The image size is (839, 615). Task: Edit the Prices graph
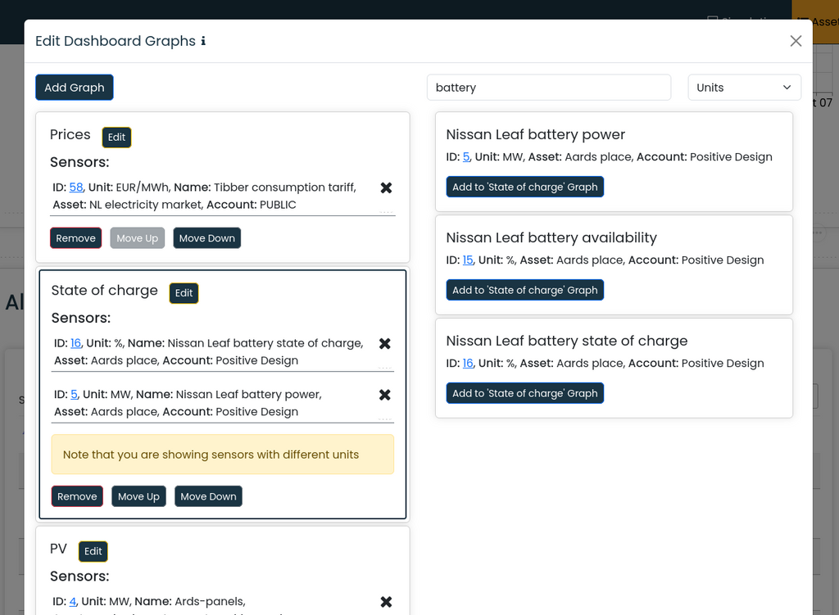116,137
